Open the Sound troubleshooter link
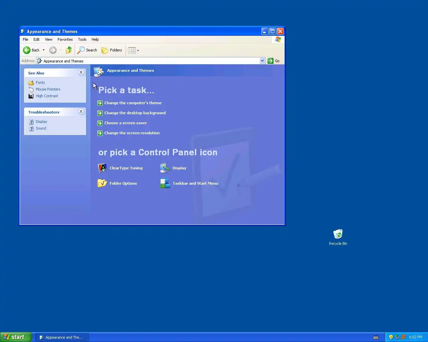428x342 pixels. 41,128
